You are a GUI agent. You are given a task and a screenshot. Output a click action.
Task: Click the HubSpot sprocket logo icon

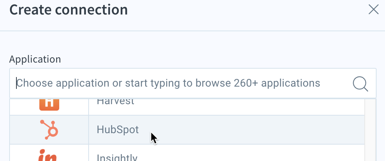point(49,130)
